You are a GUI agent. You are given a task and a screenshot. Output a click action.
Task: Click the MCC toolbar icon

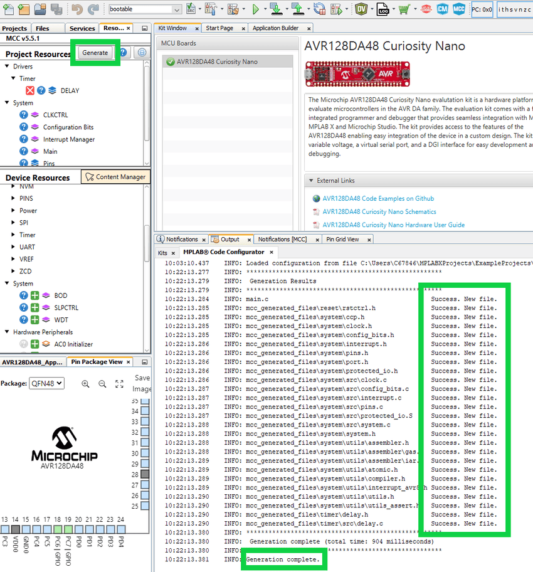[459, 9]
